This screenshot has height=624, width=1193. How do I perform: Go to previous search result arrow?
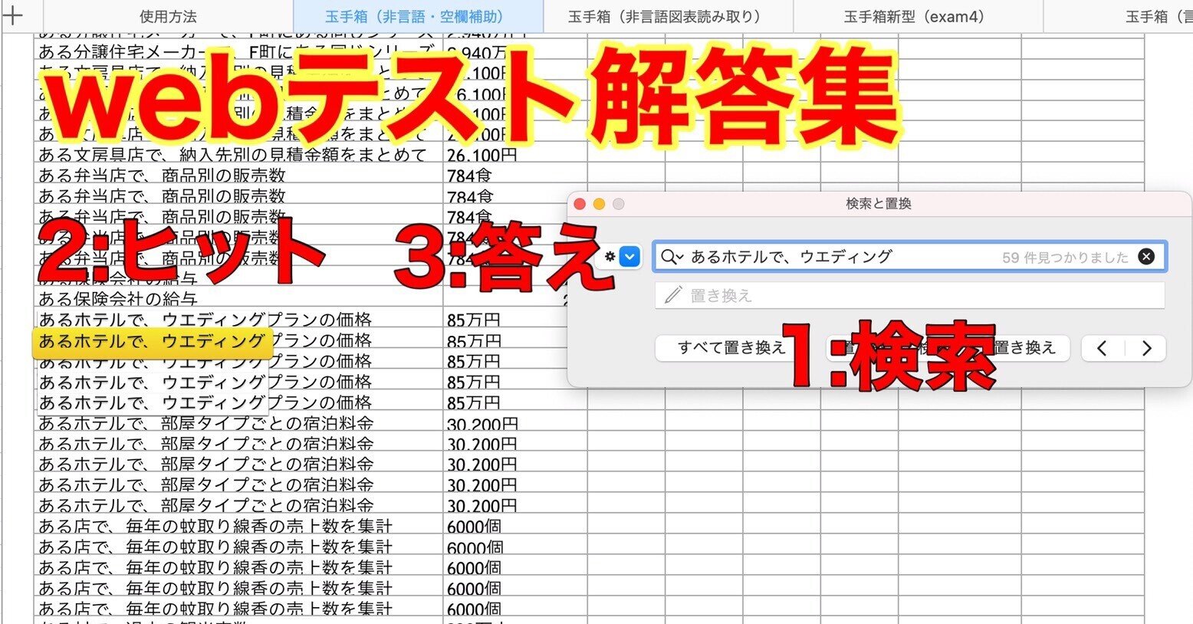1102,349
